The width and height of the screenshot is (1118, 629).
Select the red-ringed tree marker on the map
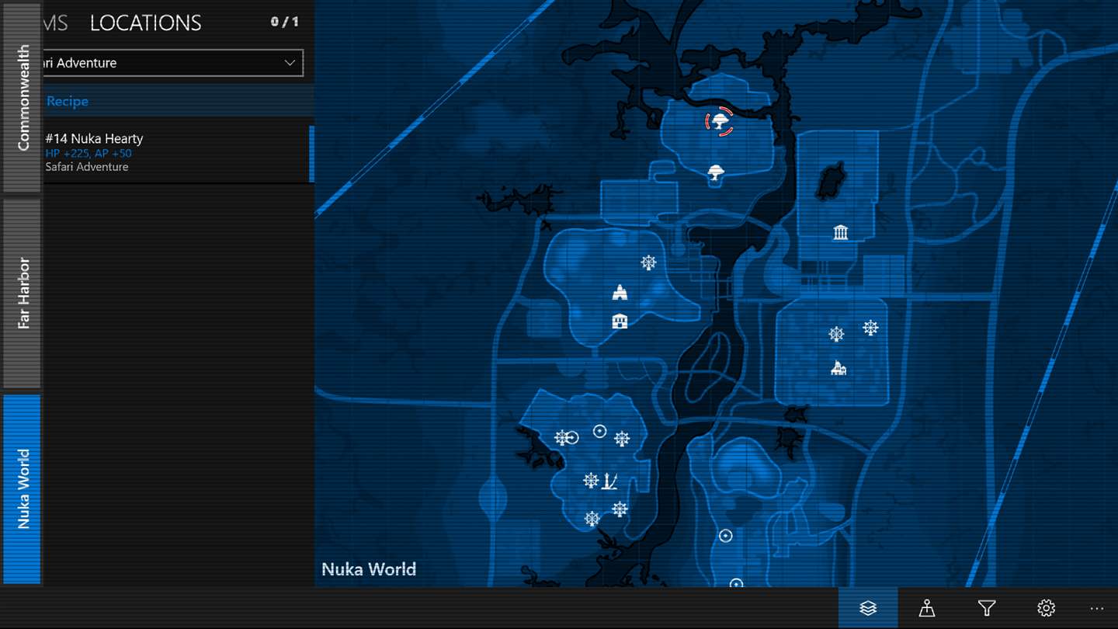(720, 121)
